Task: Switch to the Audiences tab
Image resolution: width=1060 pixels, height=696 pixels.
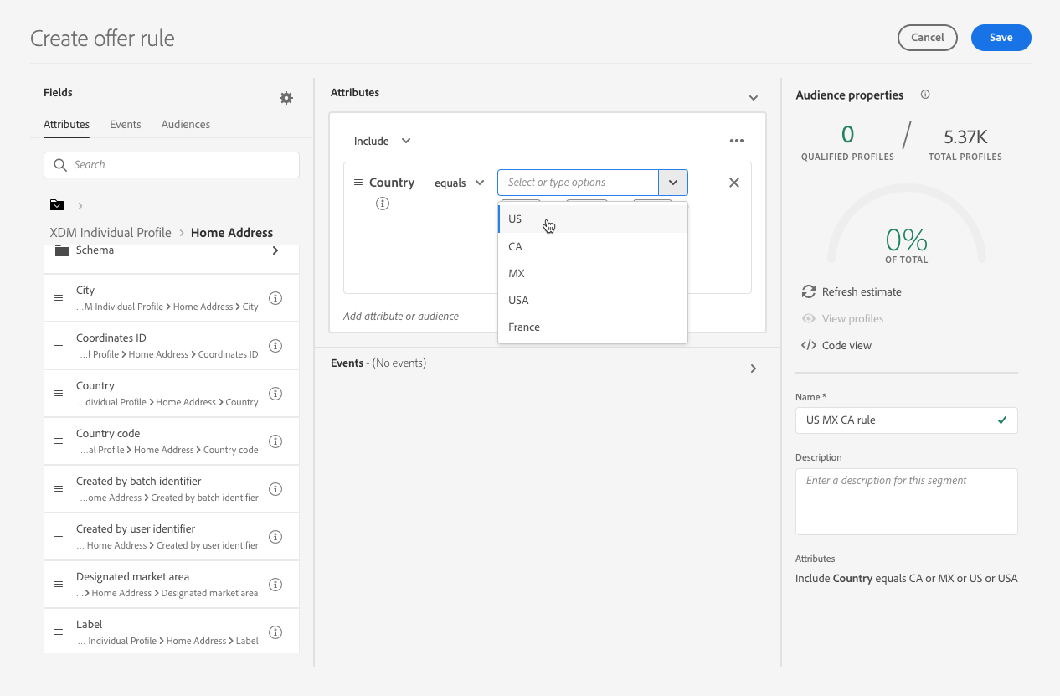Action: (186, 124)
